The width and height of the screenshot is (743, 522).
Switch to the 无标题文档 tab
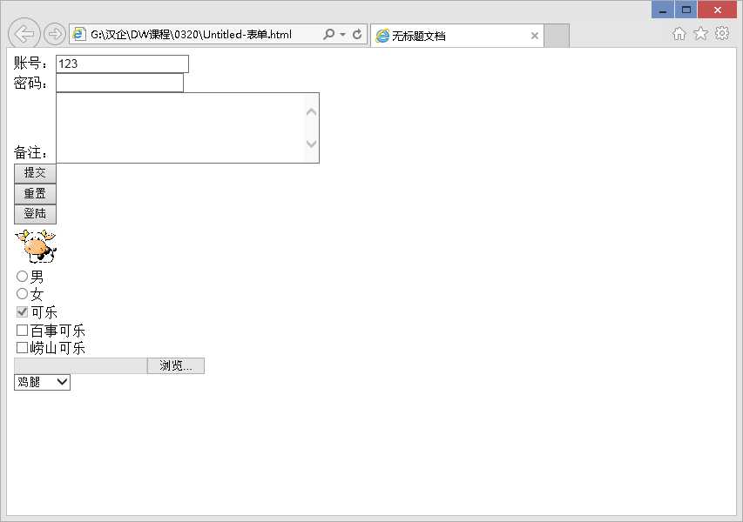tap(457, 36)
